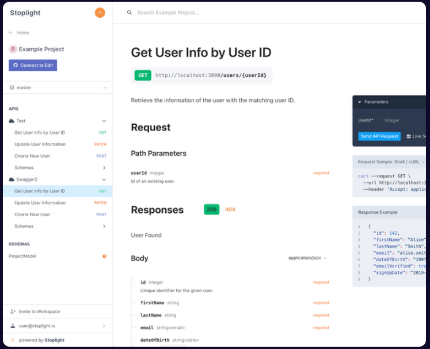Open the powered by Stoplight link
Viewport: 430px width, 349px height.
pos(41,340)
